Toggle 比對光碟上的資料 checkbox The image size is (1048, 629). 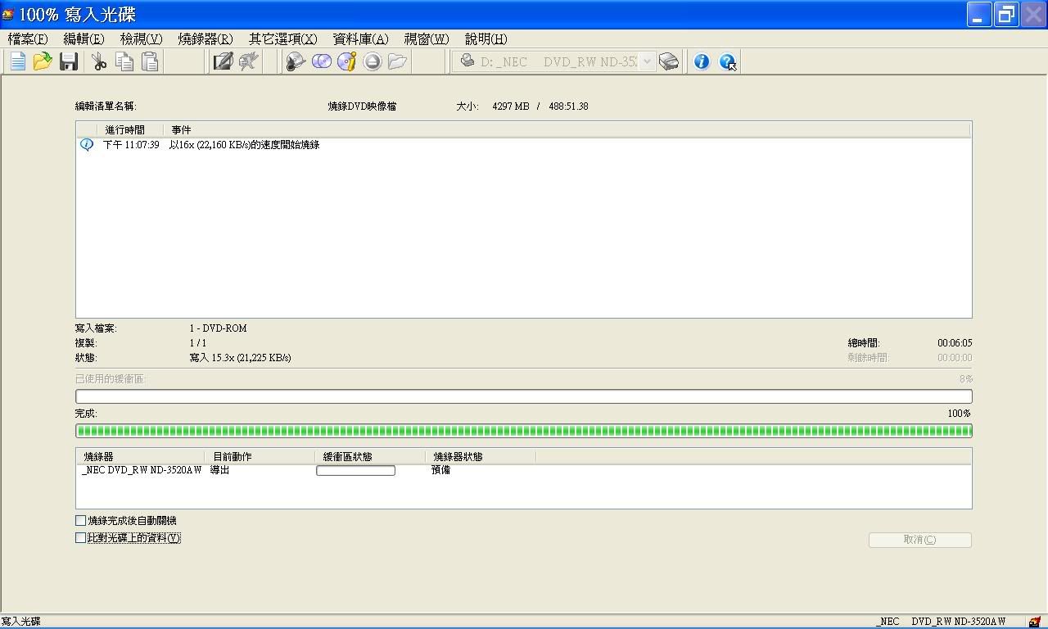click(80, 538)
